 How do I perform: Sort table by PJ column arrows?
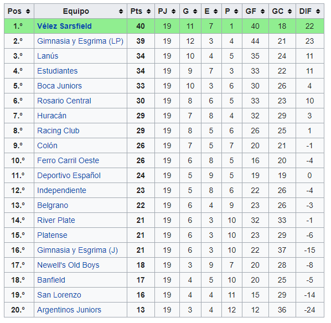[x=174, y=12]
